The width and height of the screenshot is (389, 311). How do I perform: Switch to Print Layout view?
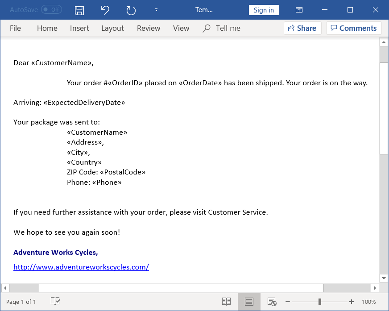click(x=249, y=302)
